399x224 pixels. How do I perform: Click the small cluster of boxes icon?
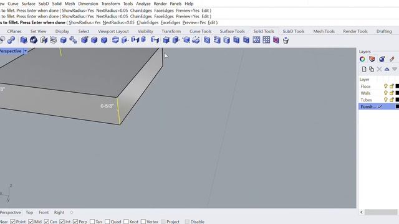[74, 40]
